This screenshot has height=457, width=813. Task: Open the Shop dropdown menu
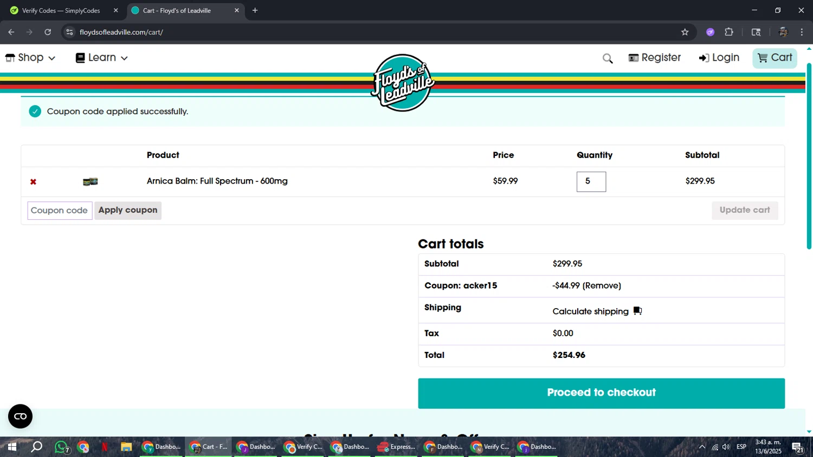point(30,57)
